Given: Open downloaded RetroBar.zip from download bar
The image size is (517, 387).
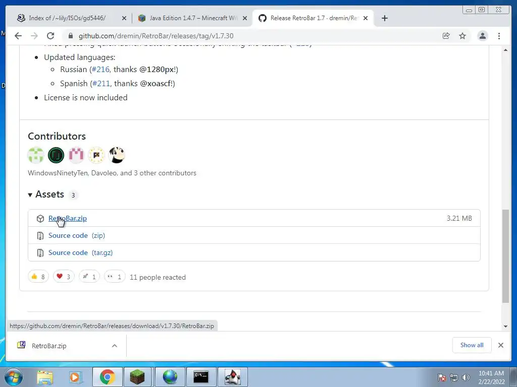Looking at the screenshot, I should 49,346.
